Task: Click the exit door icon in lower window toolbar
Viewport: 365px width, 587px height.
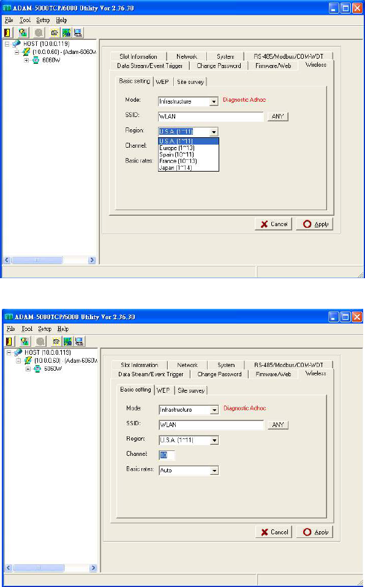Action: click(x=9, y=341)
